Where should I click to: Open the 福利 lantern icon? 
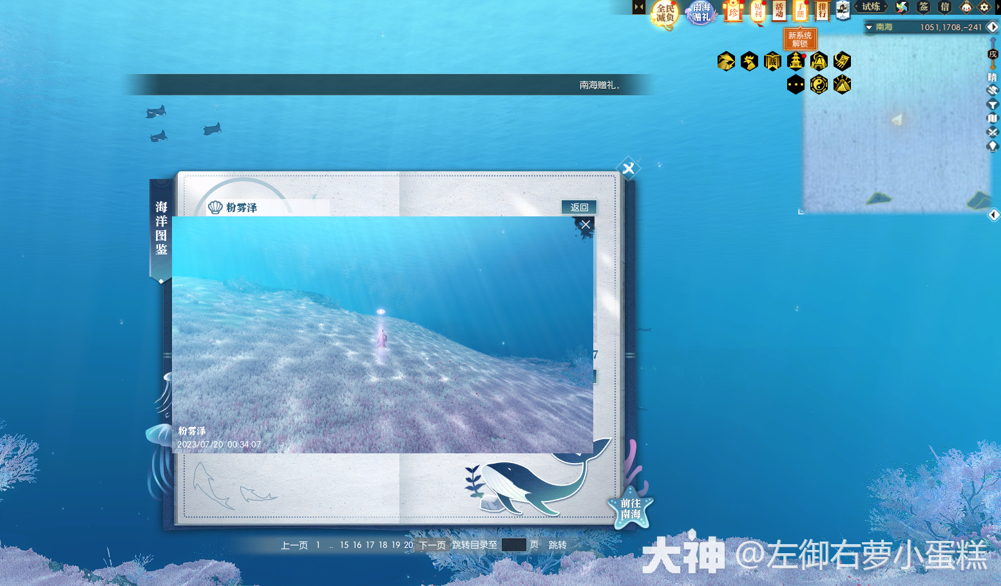pyautogui.click(x=758, y=12)
